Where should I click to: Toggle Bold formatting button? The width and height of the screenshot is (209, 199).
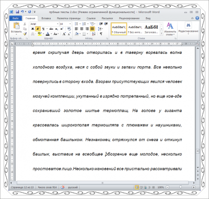coord(32,29)
